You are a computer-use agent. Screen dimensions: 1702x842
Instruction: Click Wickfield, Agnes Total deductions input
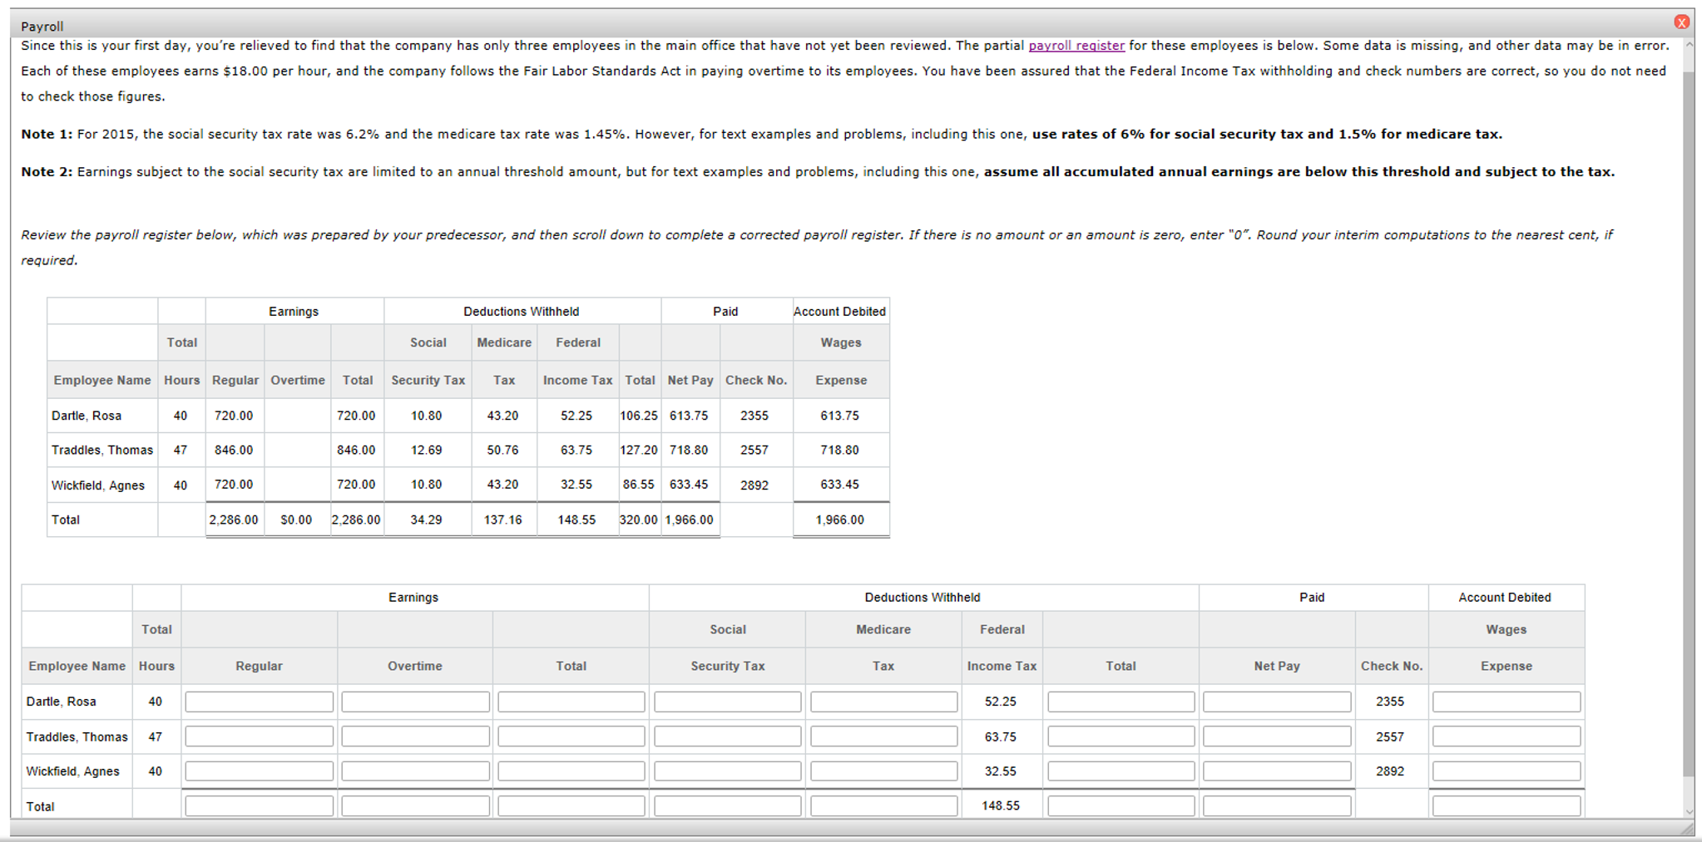click(x=1121, y=771)
